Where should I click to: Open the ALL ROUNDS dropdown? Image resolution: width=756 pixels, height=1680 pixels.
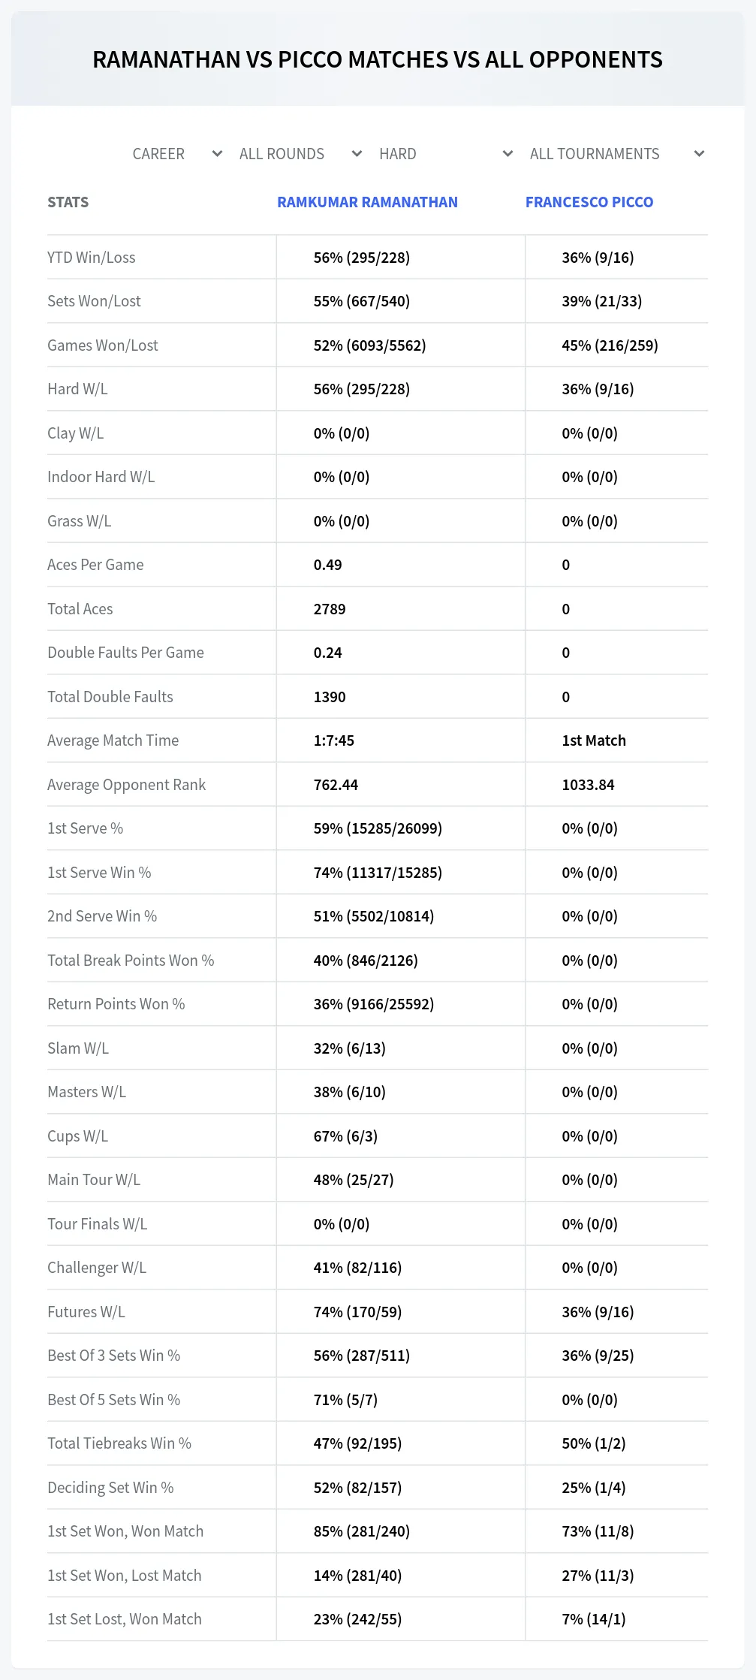pyautogui.click(x=300, y=154)
